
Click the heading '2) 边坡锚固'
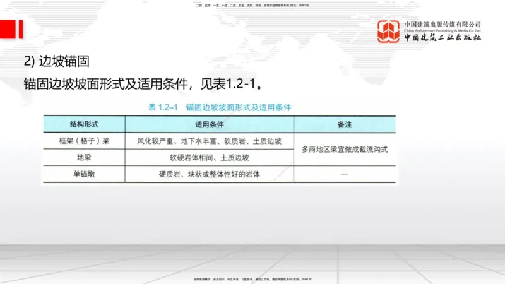click(56, 61)
